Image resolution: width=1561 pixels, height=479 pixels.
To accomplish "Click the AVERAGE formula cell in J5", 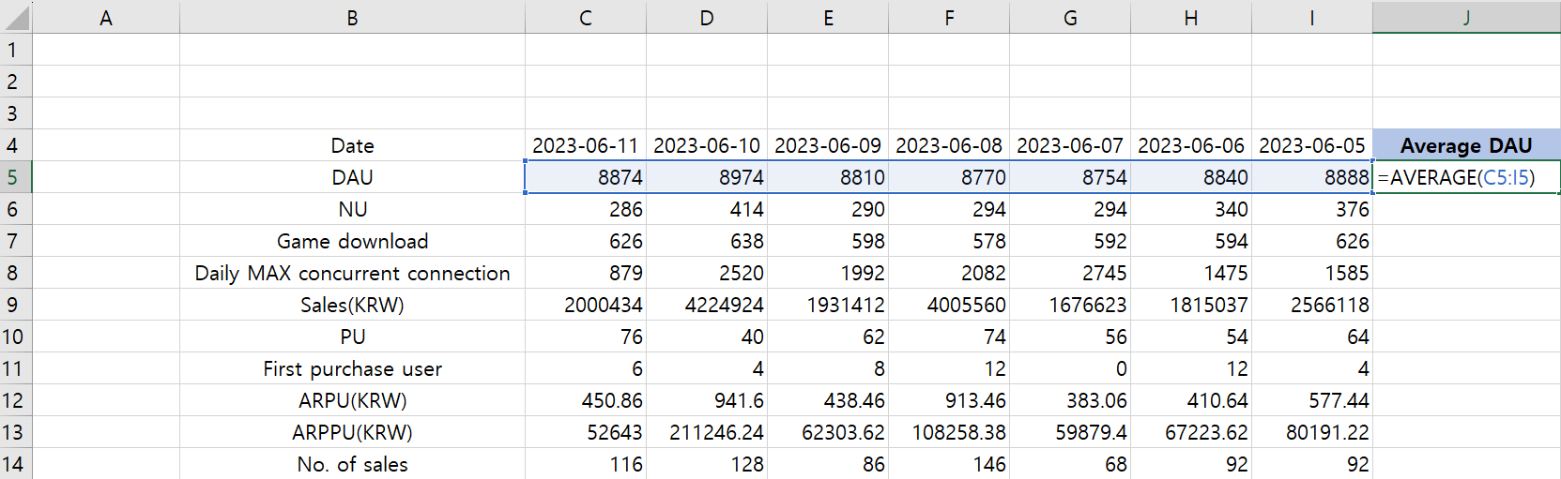I will point(1466,177).
